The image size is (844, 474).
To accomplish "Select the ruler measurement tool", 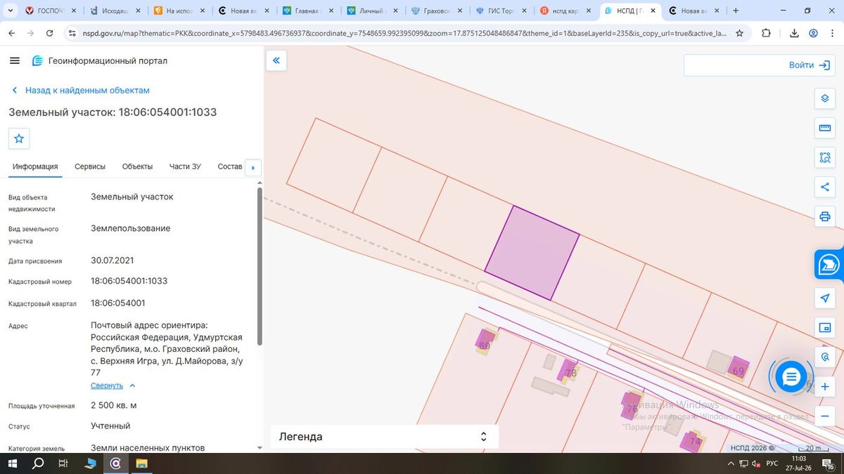I will [825, 128].
